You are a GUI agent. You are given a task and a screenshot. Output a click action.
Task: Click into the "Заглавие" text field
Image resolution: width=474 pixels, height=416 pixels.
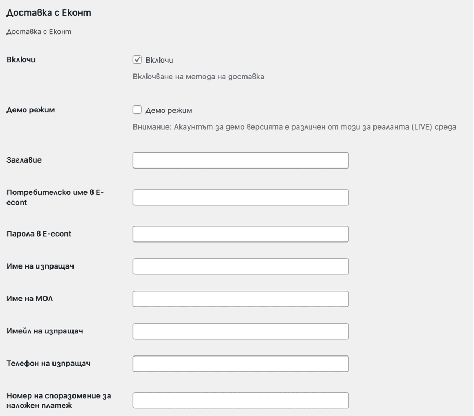pyautogui.click(x=241, y=160)
